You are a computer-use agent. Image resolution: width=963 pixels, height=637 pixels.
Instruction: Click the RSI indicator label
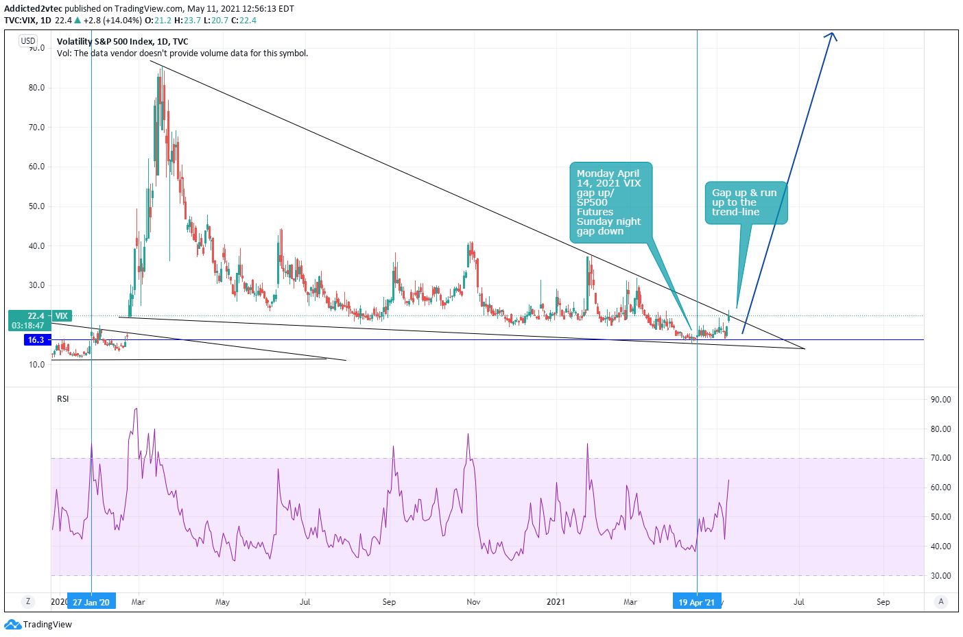coord(63,399)
